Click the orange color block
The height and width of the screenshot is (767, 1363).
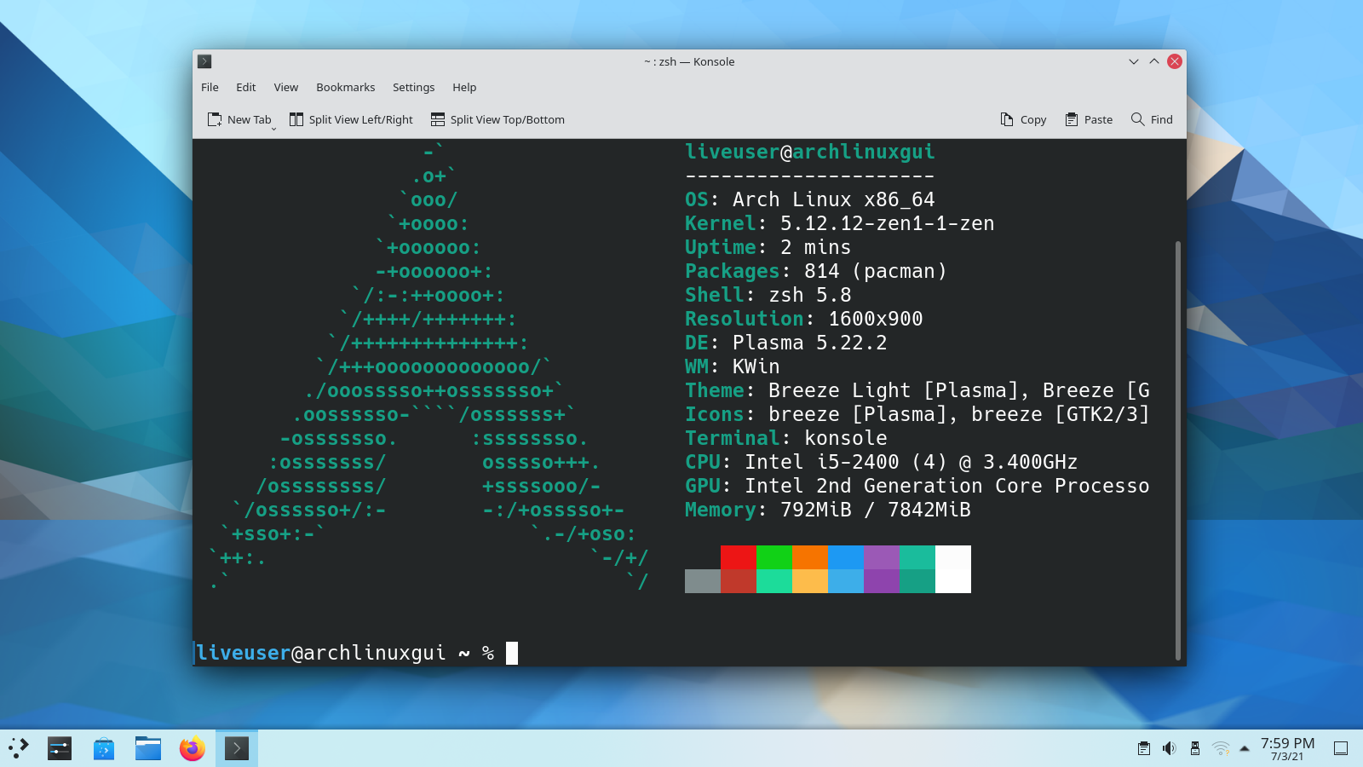point(810,557)
